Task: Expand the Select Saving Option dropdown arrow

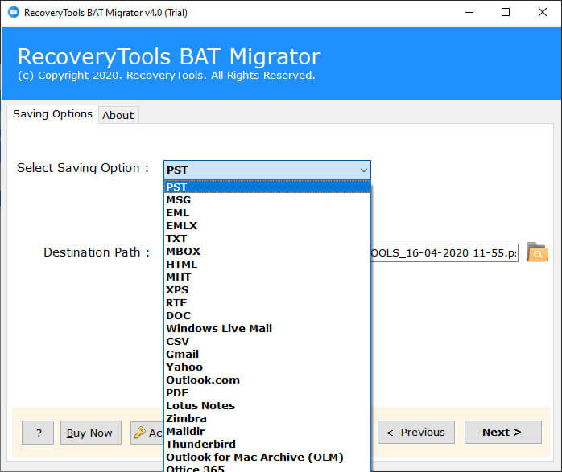Action: tap(363, 170)
